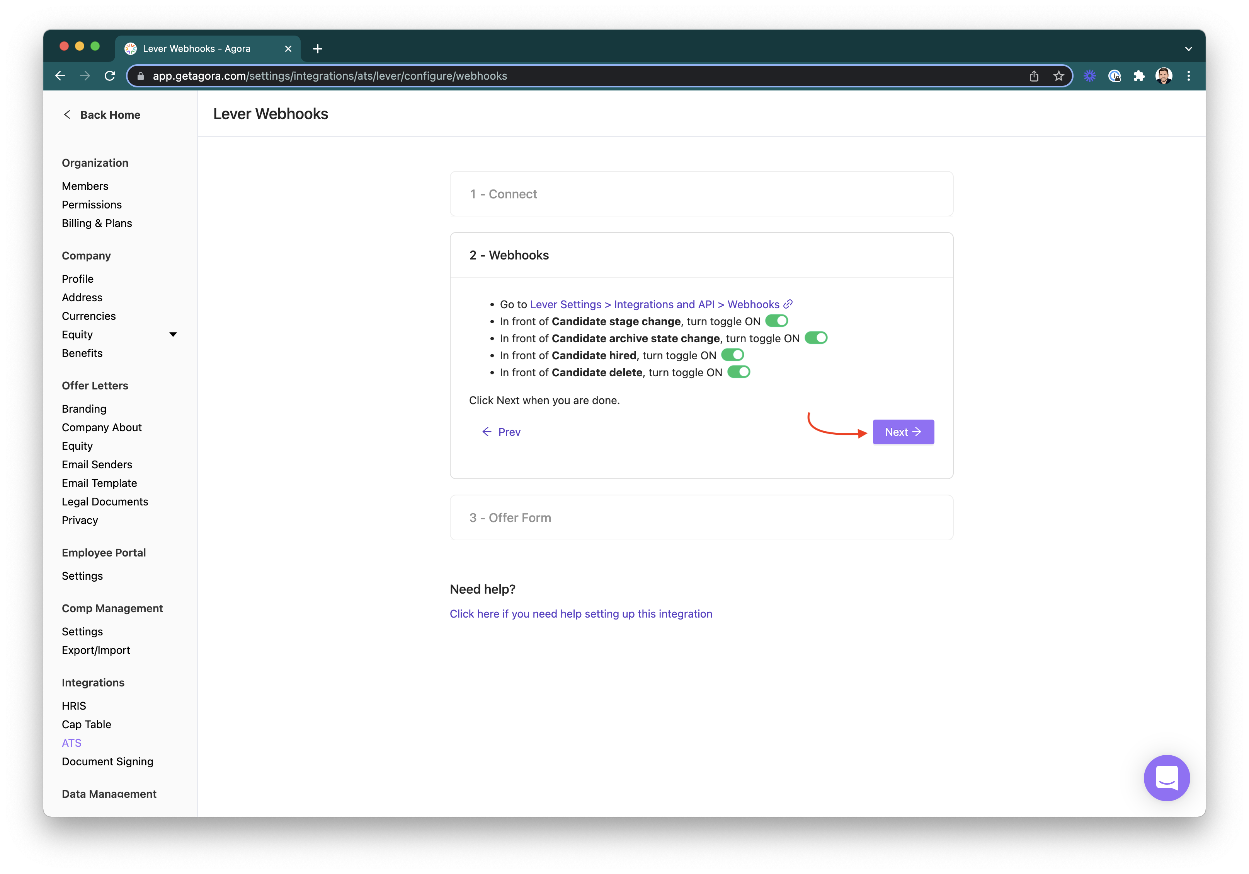
Task: Open the blue starburst extension icon
Action: [1090, 76]
